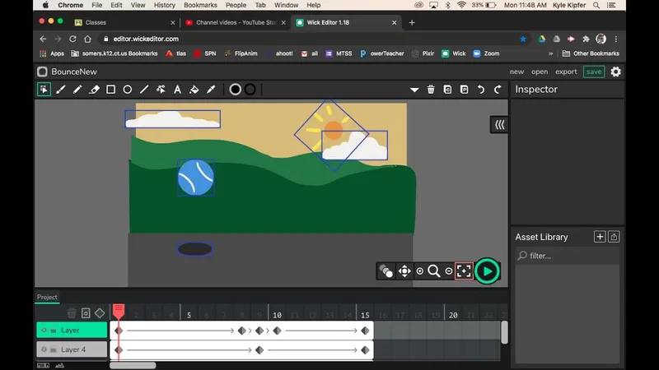The image size is (659, 370).
Task: Click the save button
Action: pos(593,72)
